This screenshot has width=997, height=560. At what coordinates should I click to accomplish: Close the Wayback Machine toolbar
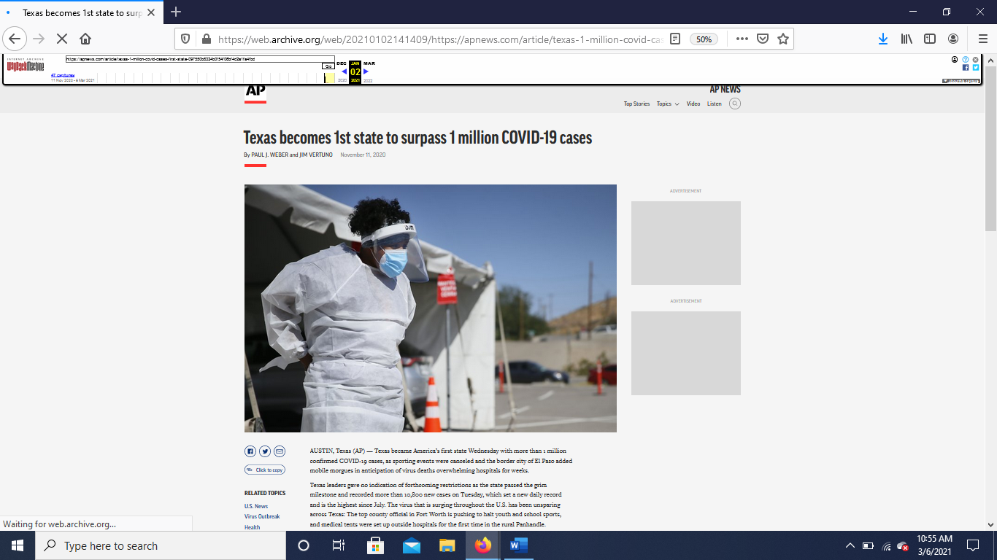click(x=975, y=60)
